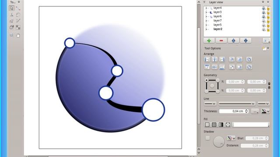Align objects left in Arrange section

pyautogui.click(x=207, y=59)
